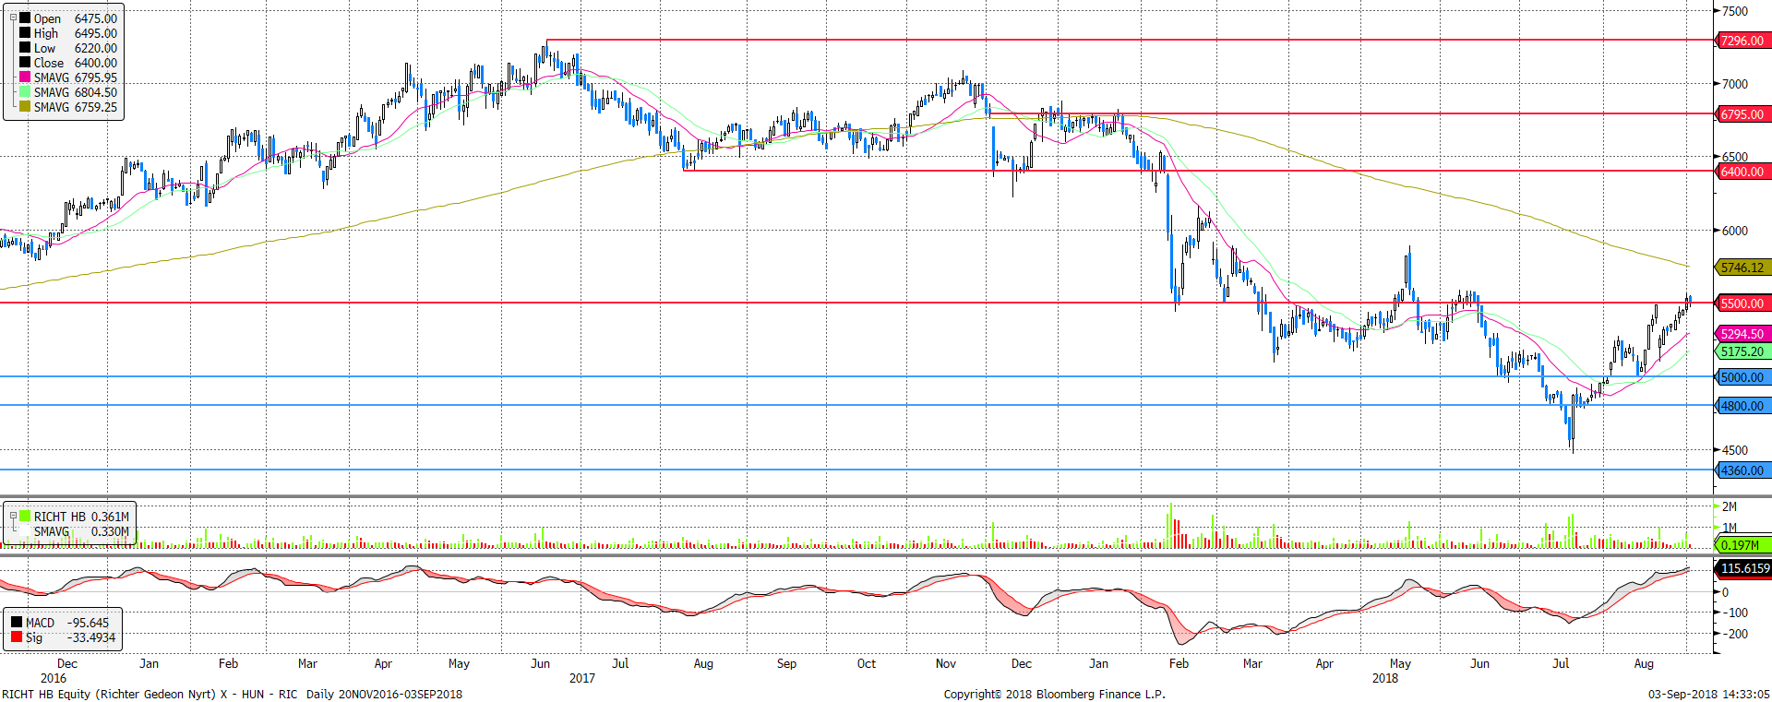Click the green 5175.20 moving average tag
This screenshot has width=1772, height=702.
[x=1742, y=351]
